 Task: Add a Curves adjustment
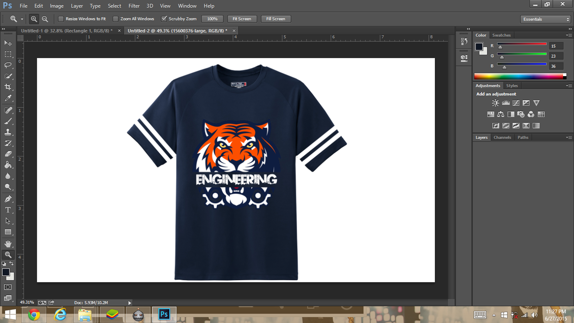516,103
